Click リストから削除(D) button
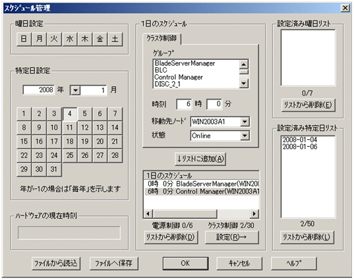The height and width of the screenshot is (280, 354). pyautogui.click(x=171, y=237)
